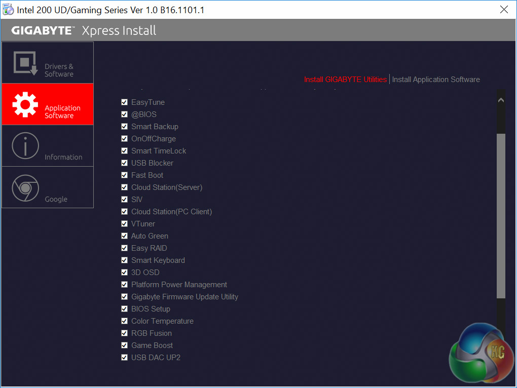The height and width of the screenshot is (388, 517).
Task: Click the Xpress Install header title
Action: [x=119, y=30]
